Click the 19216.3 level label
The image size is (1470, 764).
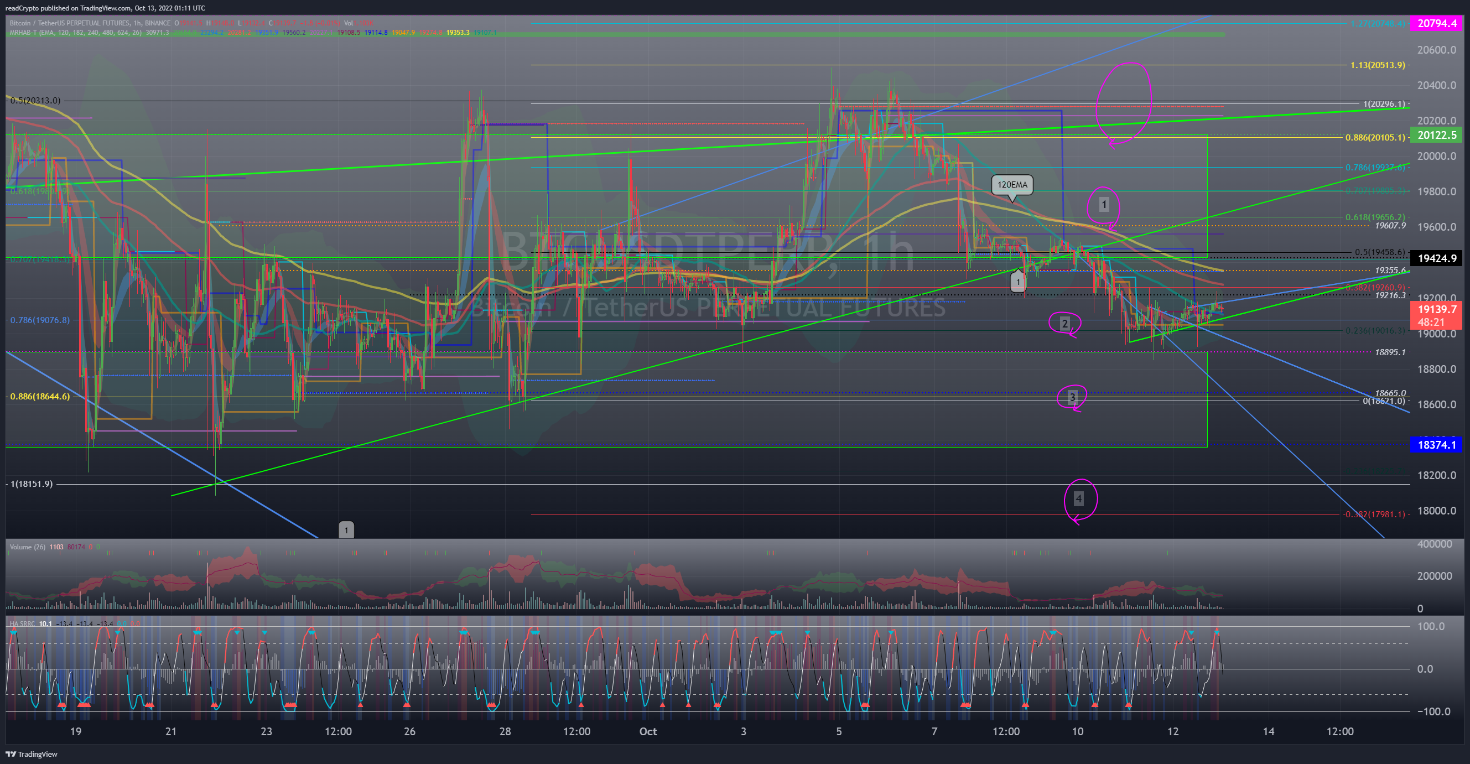1390,295
